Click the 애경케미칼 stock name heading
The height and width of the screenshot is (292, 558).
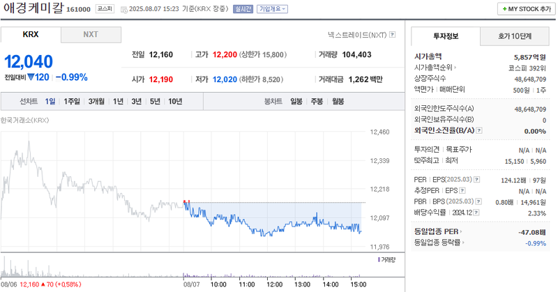click(33, 8)
